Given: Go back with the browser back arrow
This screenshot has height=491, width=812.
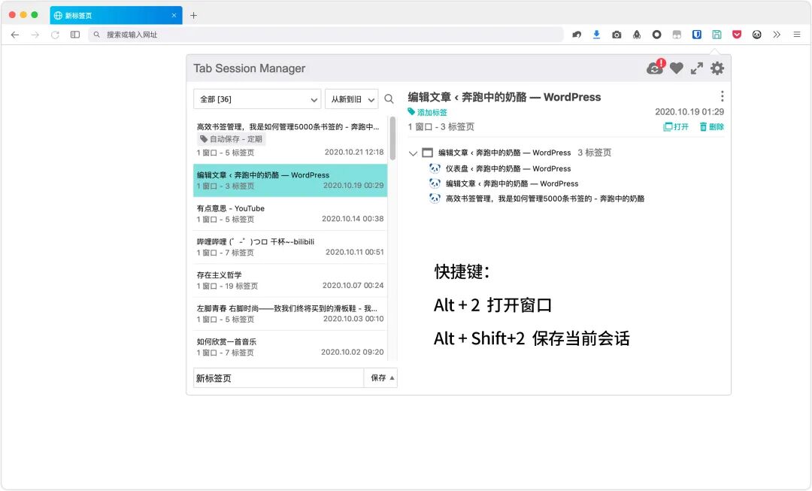Looking at the screenshot, I should [15, 35].
